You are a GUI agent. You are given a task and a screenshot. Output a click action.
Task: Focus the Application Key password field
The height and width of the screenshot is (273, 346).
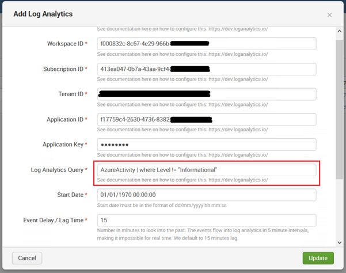pyautogui.click(x=206, y=145)
